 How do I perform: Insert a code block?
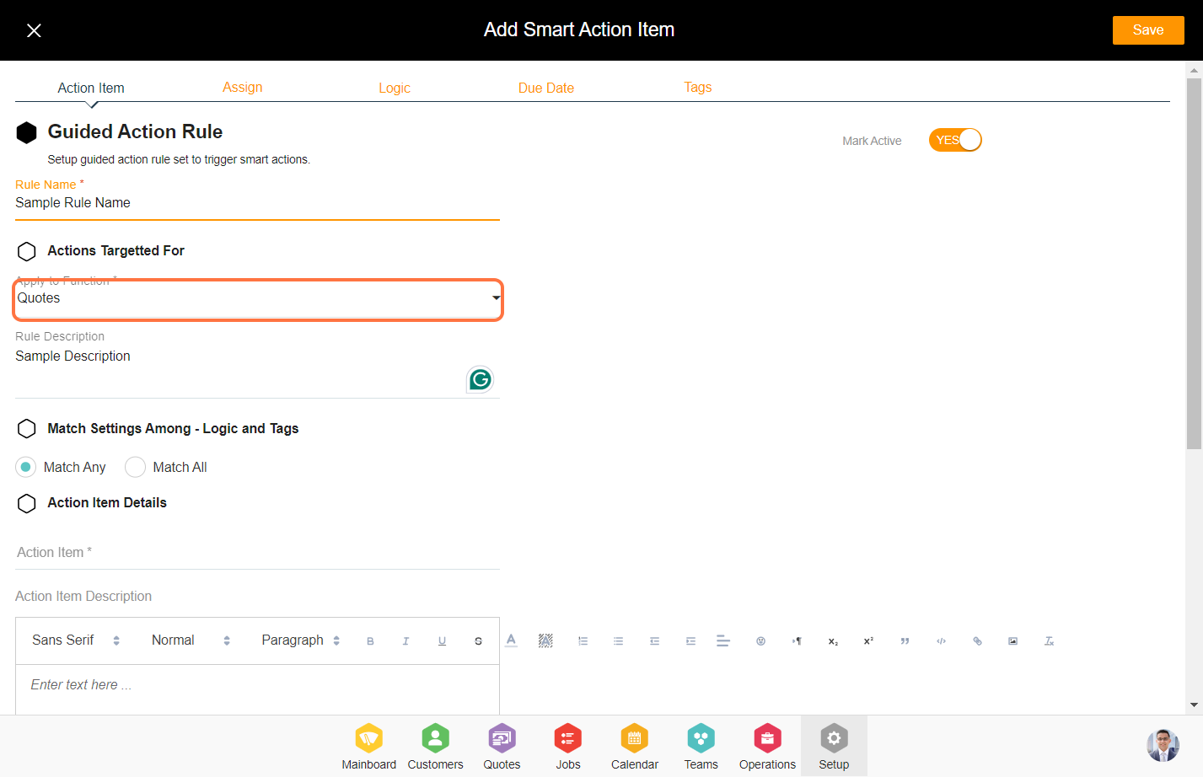pyautogui.click(x=941, y=641)
